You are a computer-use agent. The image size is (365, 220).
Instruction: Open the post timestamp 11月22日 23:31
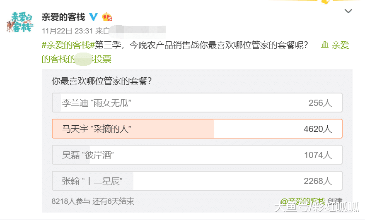tap(68, 31)
